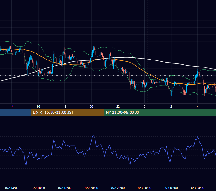Click the 16 hour axis label
216x191 pixels.
point(38,107)
